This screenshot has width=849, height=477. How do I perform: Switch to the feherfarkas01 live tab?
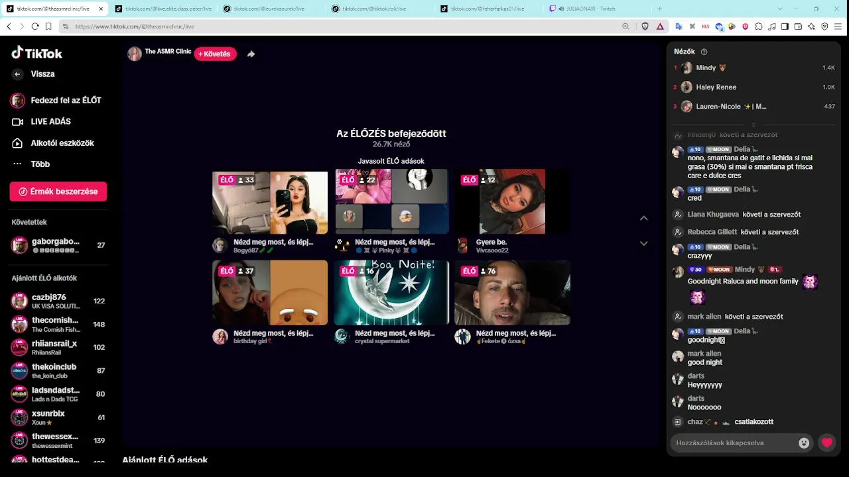(x=488, y=9)
